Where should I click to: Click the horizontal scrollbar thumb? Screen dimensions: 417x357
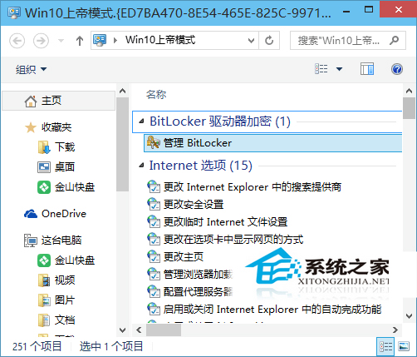click(164, 330)
